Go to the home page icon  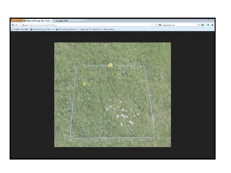point(212,25)
